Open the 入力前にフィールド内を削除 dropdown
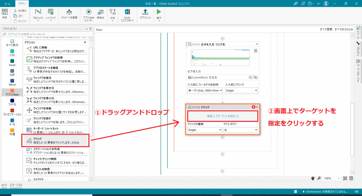 point(204,90)
